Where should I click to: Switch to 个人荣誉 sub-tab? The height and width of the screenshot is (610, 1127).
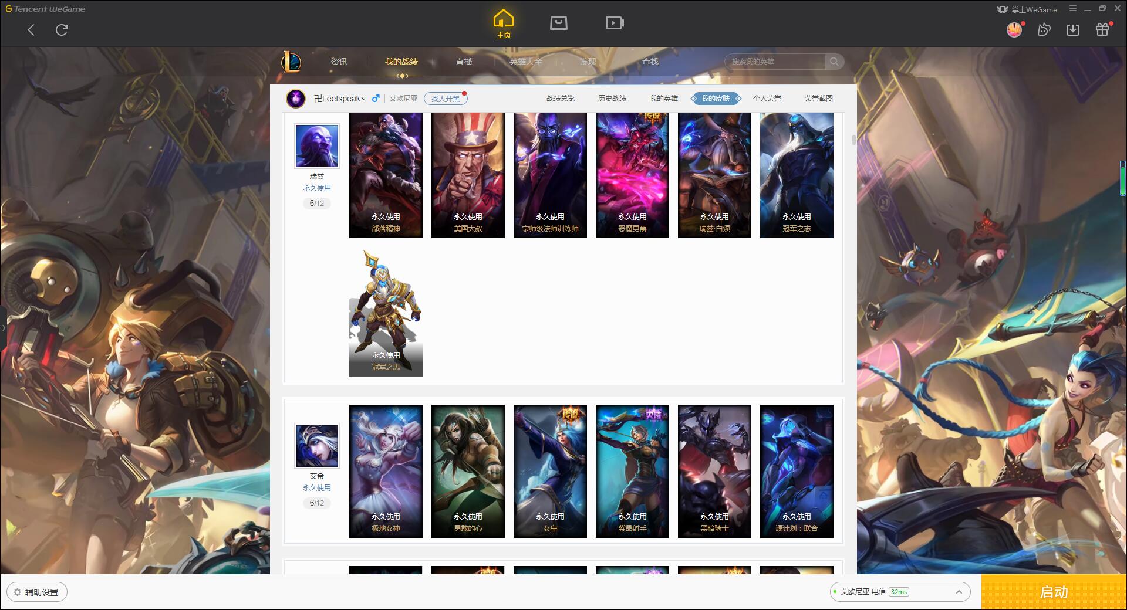767,99
